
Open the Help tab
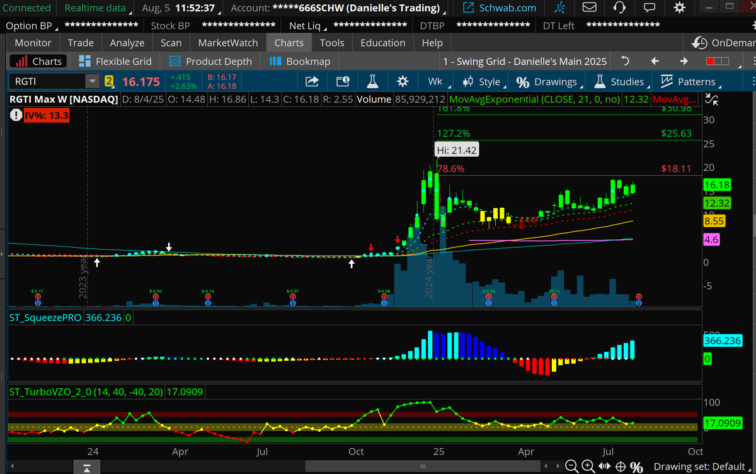pos(432,43)
